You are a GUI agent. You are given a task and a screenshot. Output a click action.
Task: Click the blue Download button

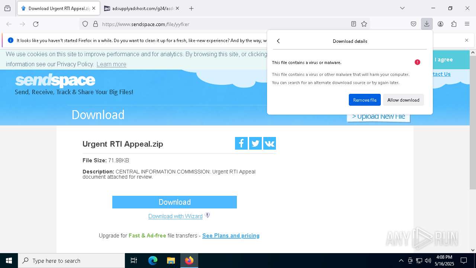pos(174,202)
